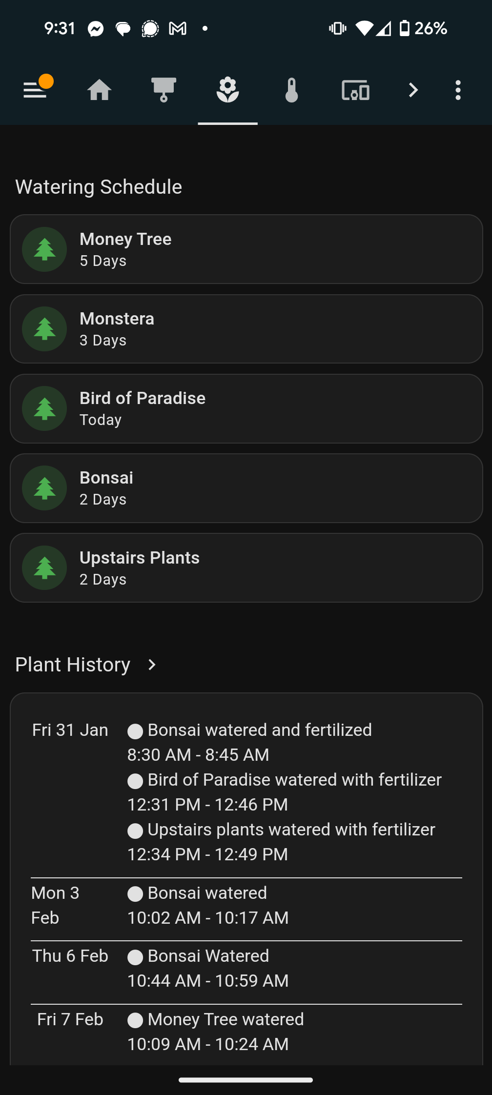Go to the Home dashboard tab
492x1095 pixels.
point(100,90)
